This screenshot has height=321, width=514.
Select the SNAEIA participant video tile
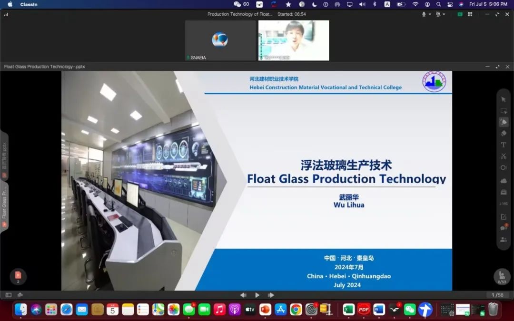pos(220,40)
